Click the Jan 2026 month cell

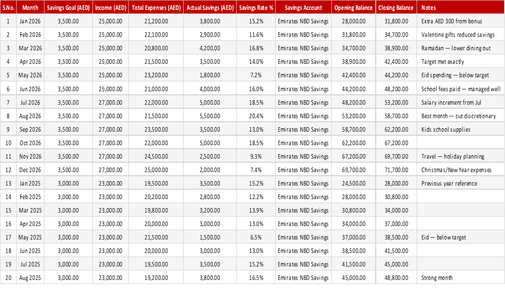[x=30, y=21]
